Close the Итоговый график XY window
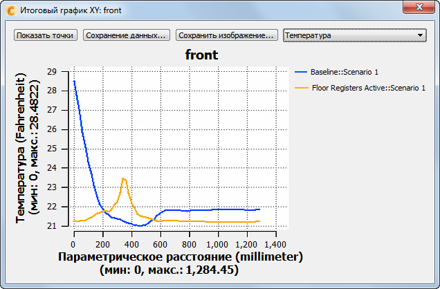This screenshot has width=440, height=289. 419,7
